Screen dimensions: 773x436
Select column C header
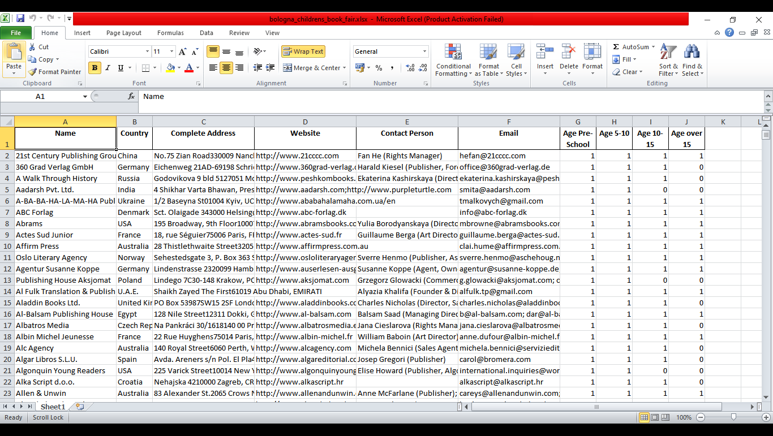[203, 122]
